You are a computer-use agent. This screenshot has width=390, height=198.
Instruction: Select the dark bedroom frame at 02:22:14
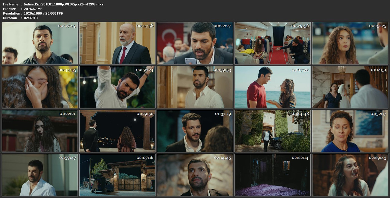(x=273, y=175)
